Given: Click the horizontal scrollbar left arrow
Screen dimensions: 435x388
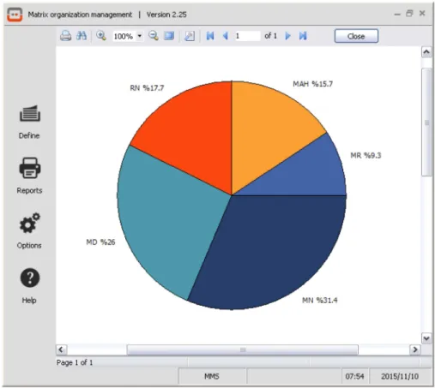Looking at the screenshot, I should tap(62, 349).
